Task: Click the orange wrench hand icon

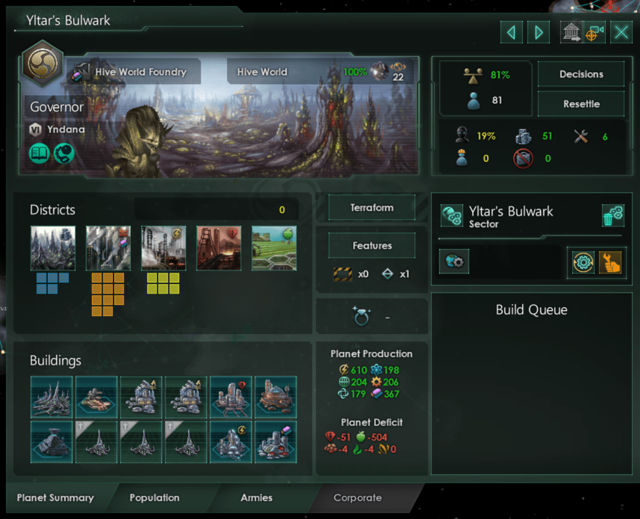Action: 610,262
